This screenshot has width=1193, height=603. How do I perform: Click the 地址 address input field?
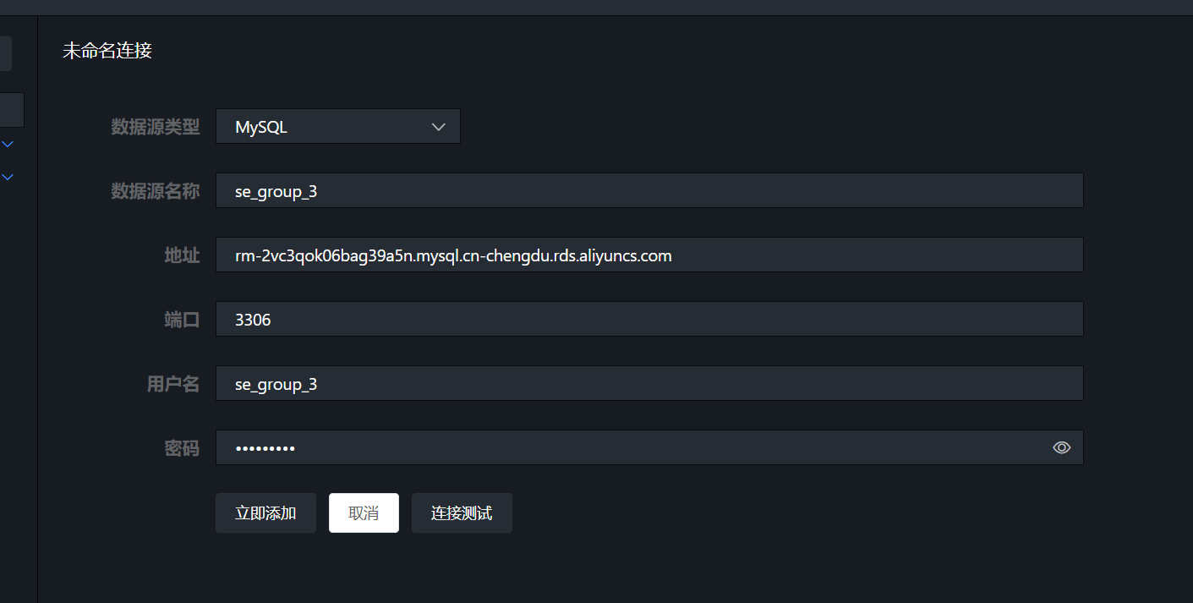pyautogui.click(x=649, y=255)
